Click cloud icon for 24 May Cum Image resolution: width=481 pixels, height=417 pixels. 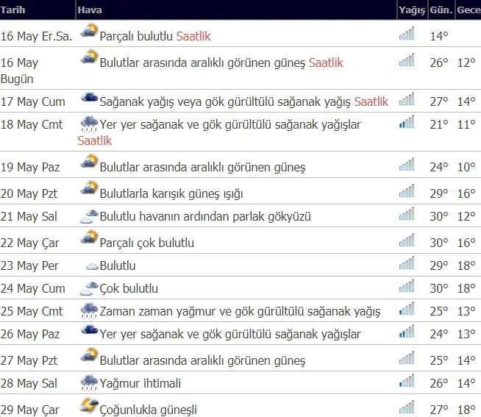(89, 288)
